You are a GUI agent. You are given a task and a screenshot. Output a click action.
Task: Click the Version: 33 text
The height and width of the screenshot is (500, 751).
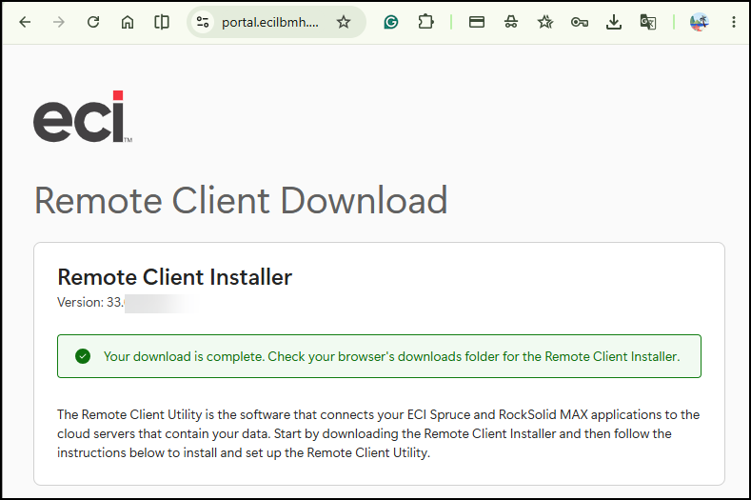(x=91, y=303)
